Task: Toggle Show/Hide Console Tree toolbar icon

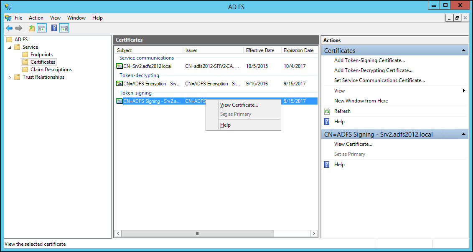Action: pos(42,28)
